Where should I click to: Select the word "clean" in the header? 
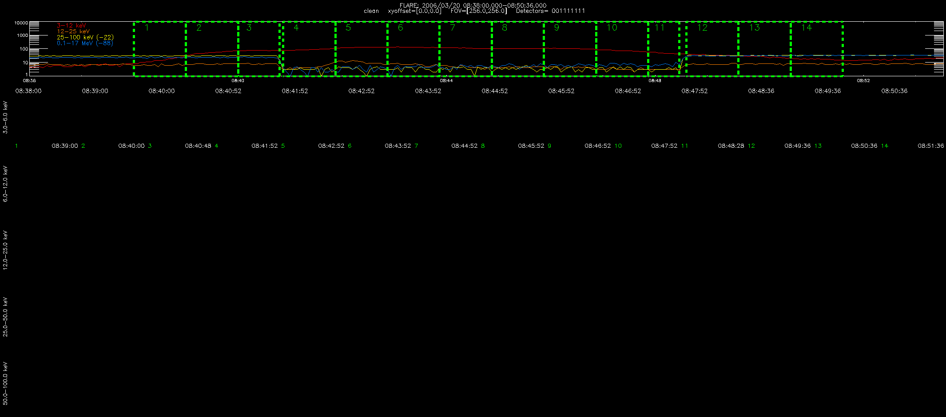(371, 11)
